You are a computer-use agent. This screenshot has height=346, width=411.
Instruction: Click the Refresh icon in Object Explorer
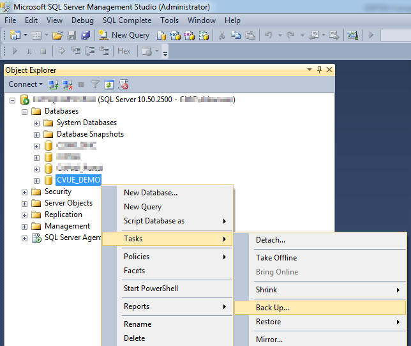point(109,84)
